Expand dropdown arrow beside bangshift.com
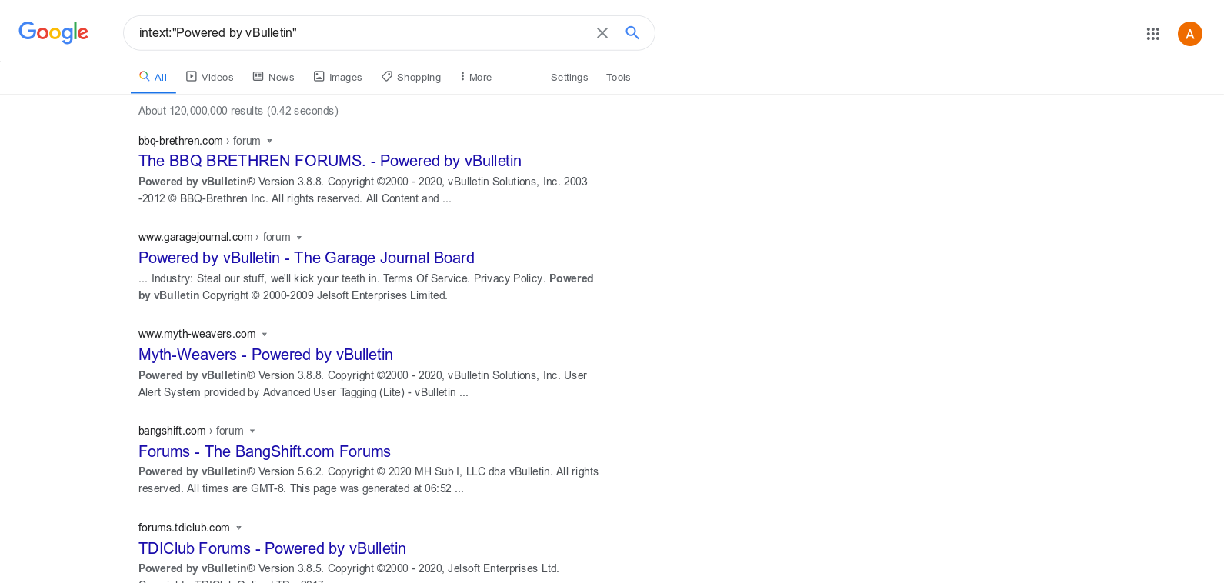The width and height of the screenshot is (1224, 583). click(x=252, y=431)
